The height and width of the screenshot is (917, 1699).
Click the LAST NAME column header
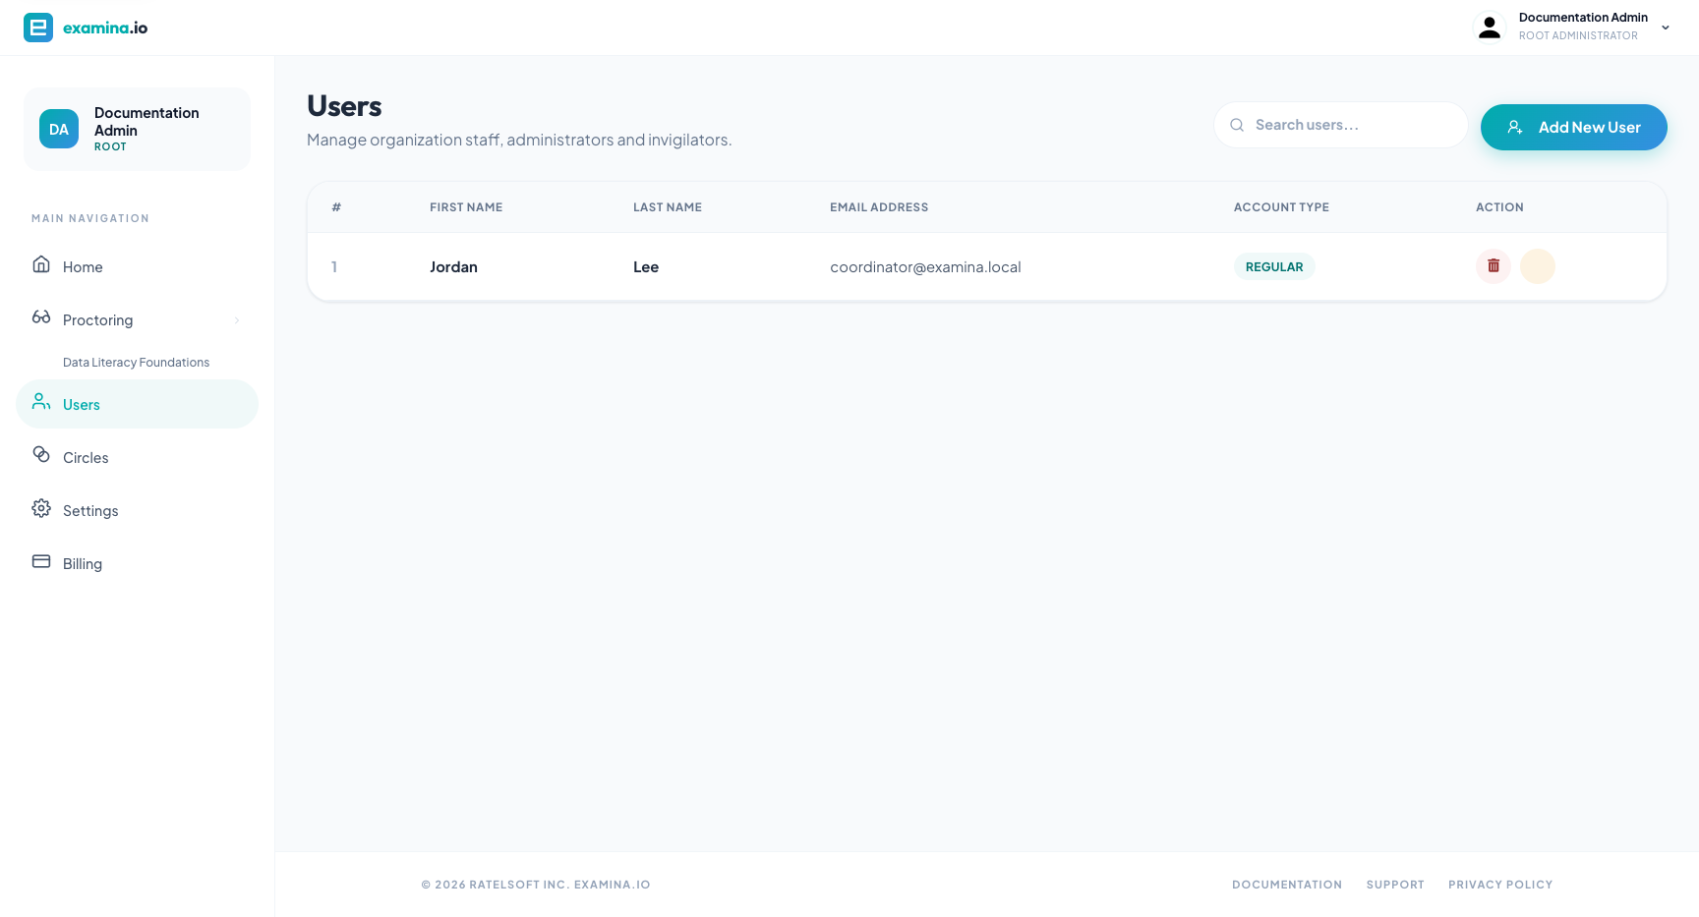tap(668, 207)
